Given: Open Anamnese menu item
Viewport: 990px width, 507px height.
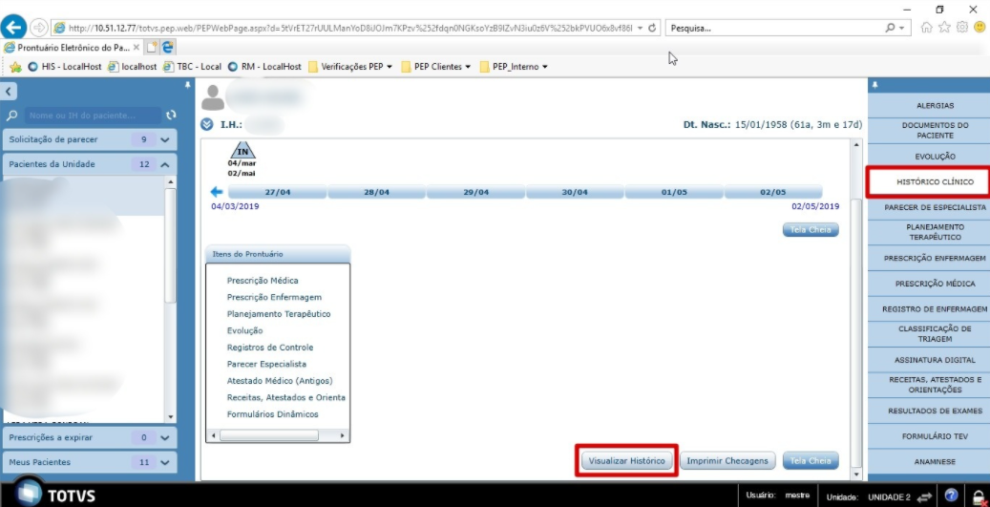Looking at the screenshot, I should [935, 461].
